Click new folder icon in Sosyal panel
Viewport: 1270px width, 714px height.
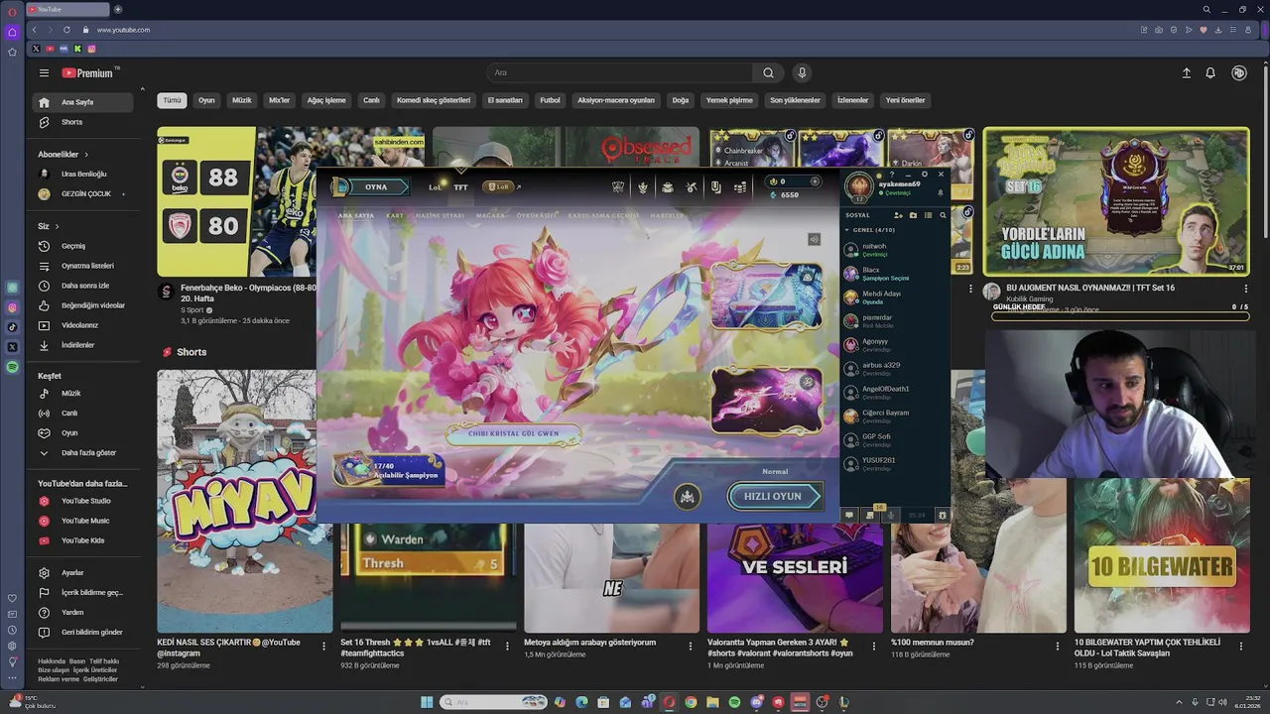913,215
